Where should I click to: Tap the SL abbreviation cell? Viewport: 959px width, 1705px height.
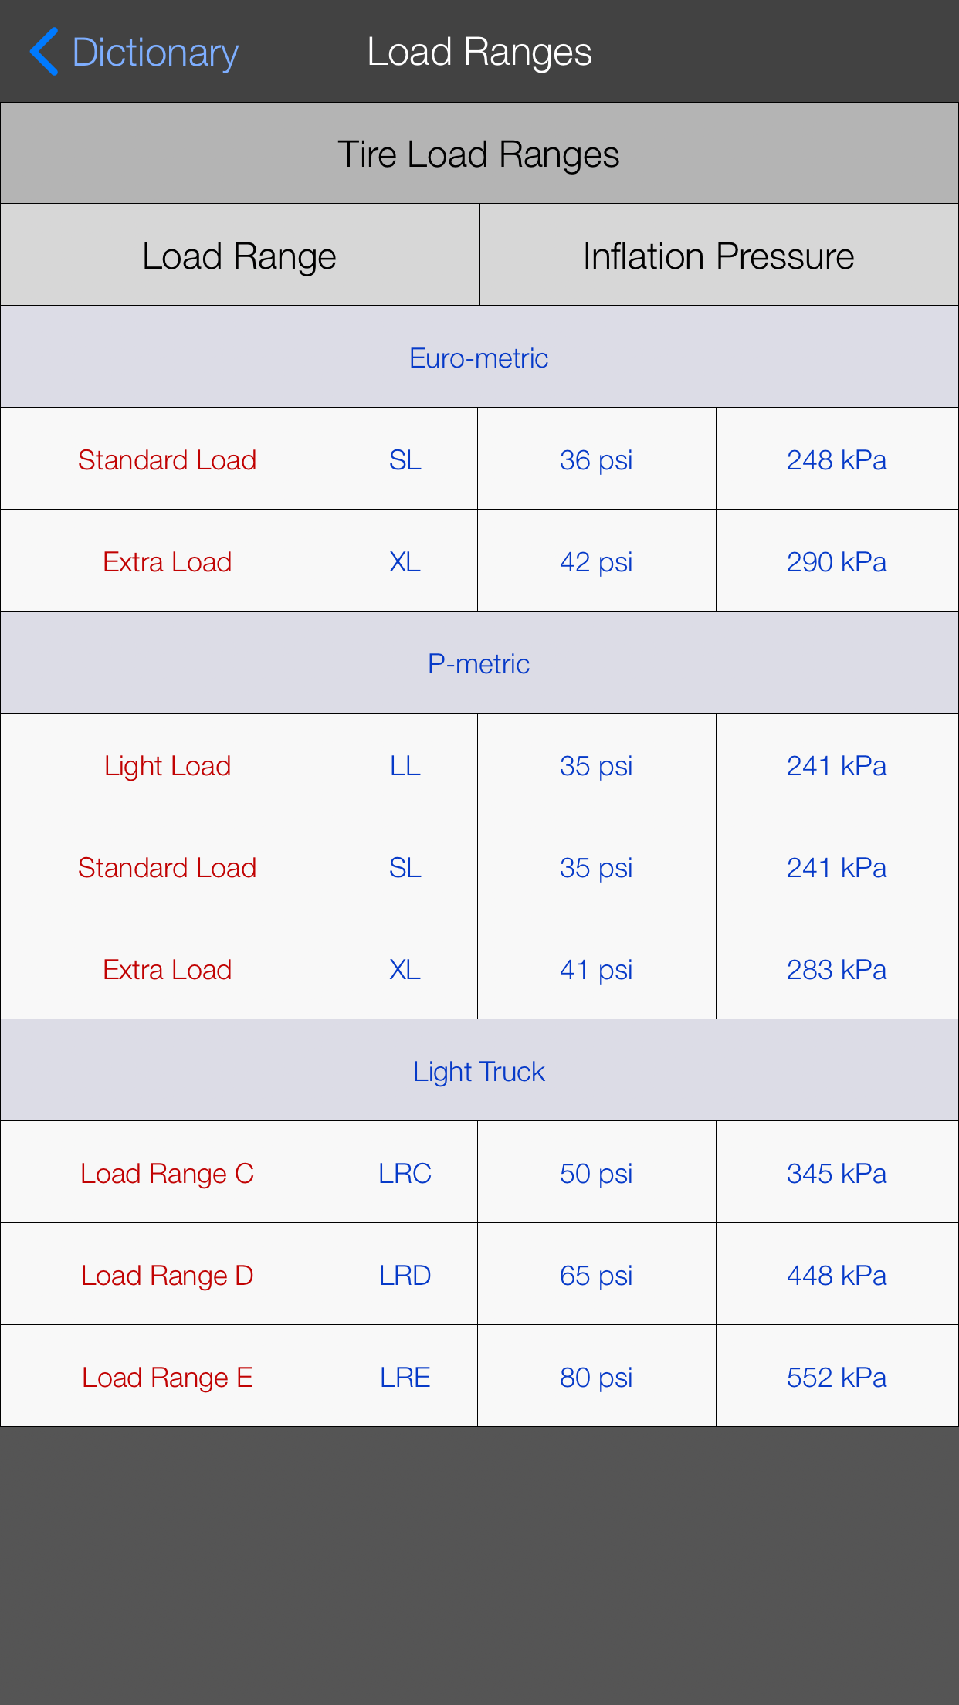click(404, 459)
